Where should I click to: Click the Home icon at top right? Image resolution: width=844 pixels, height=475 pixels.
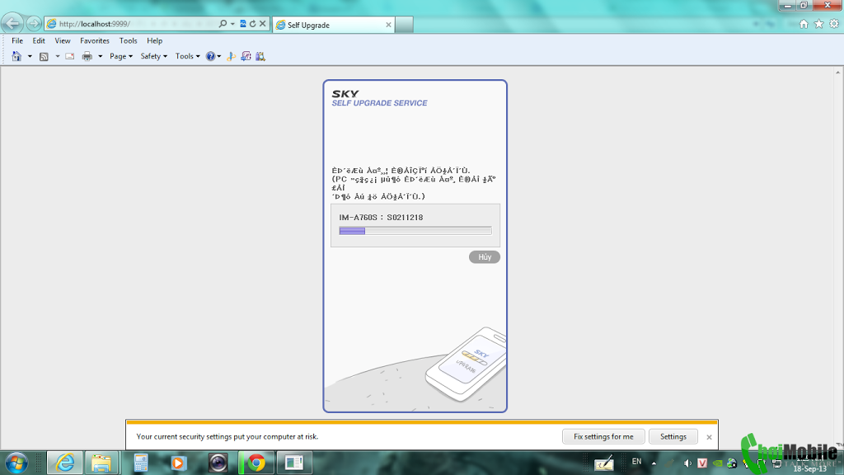click(804, 24)
